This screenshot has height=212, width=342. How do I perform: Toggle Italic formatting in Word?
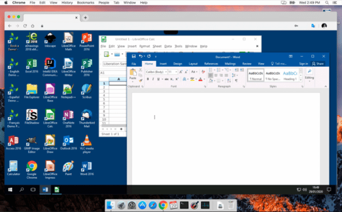pyautogui.click(x=153, y=79)
